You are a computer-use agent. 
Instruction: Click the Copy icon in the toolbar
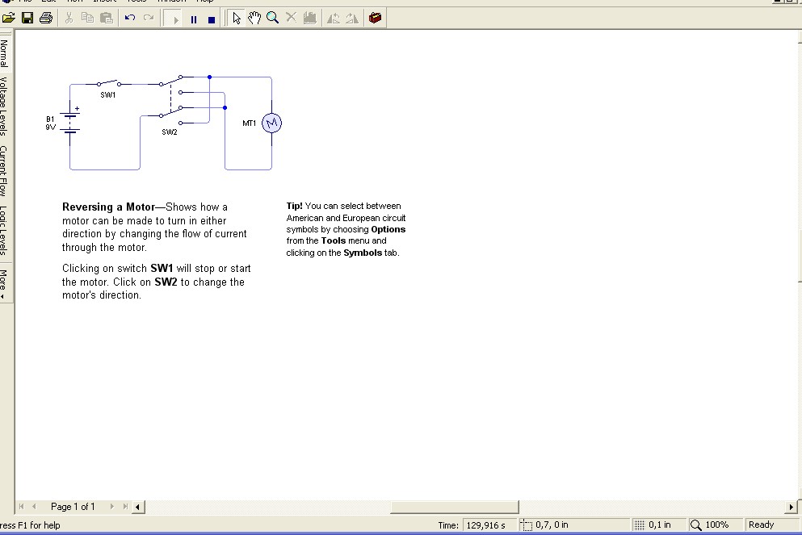[x=88, y=19]
